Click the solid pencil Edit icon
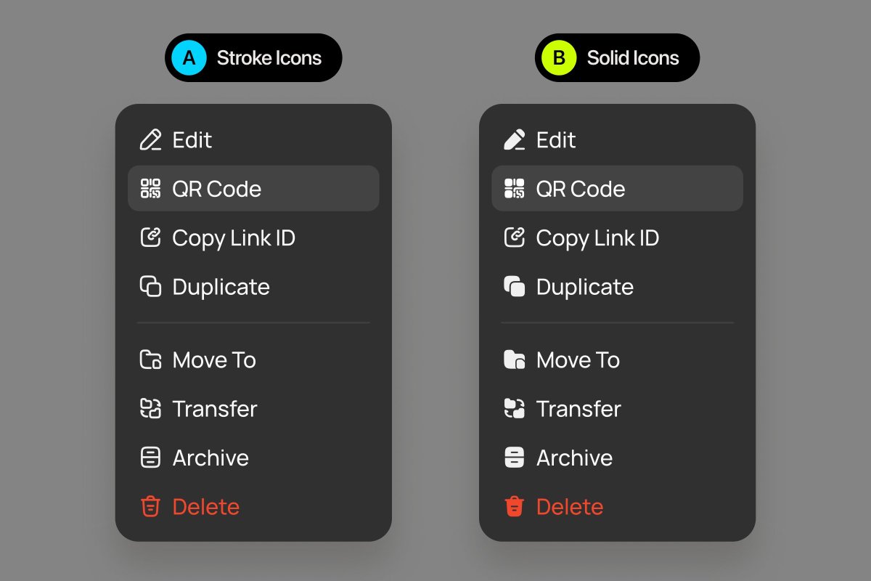 pos(514,139)
